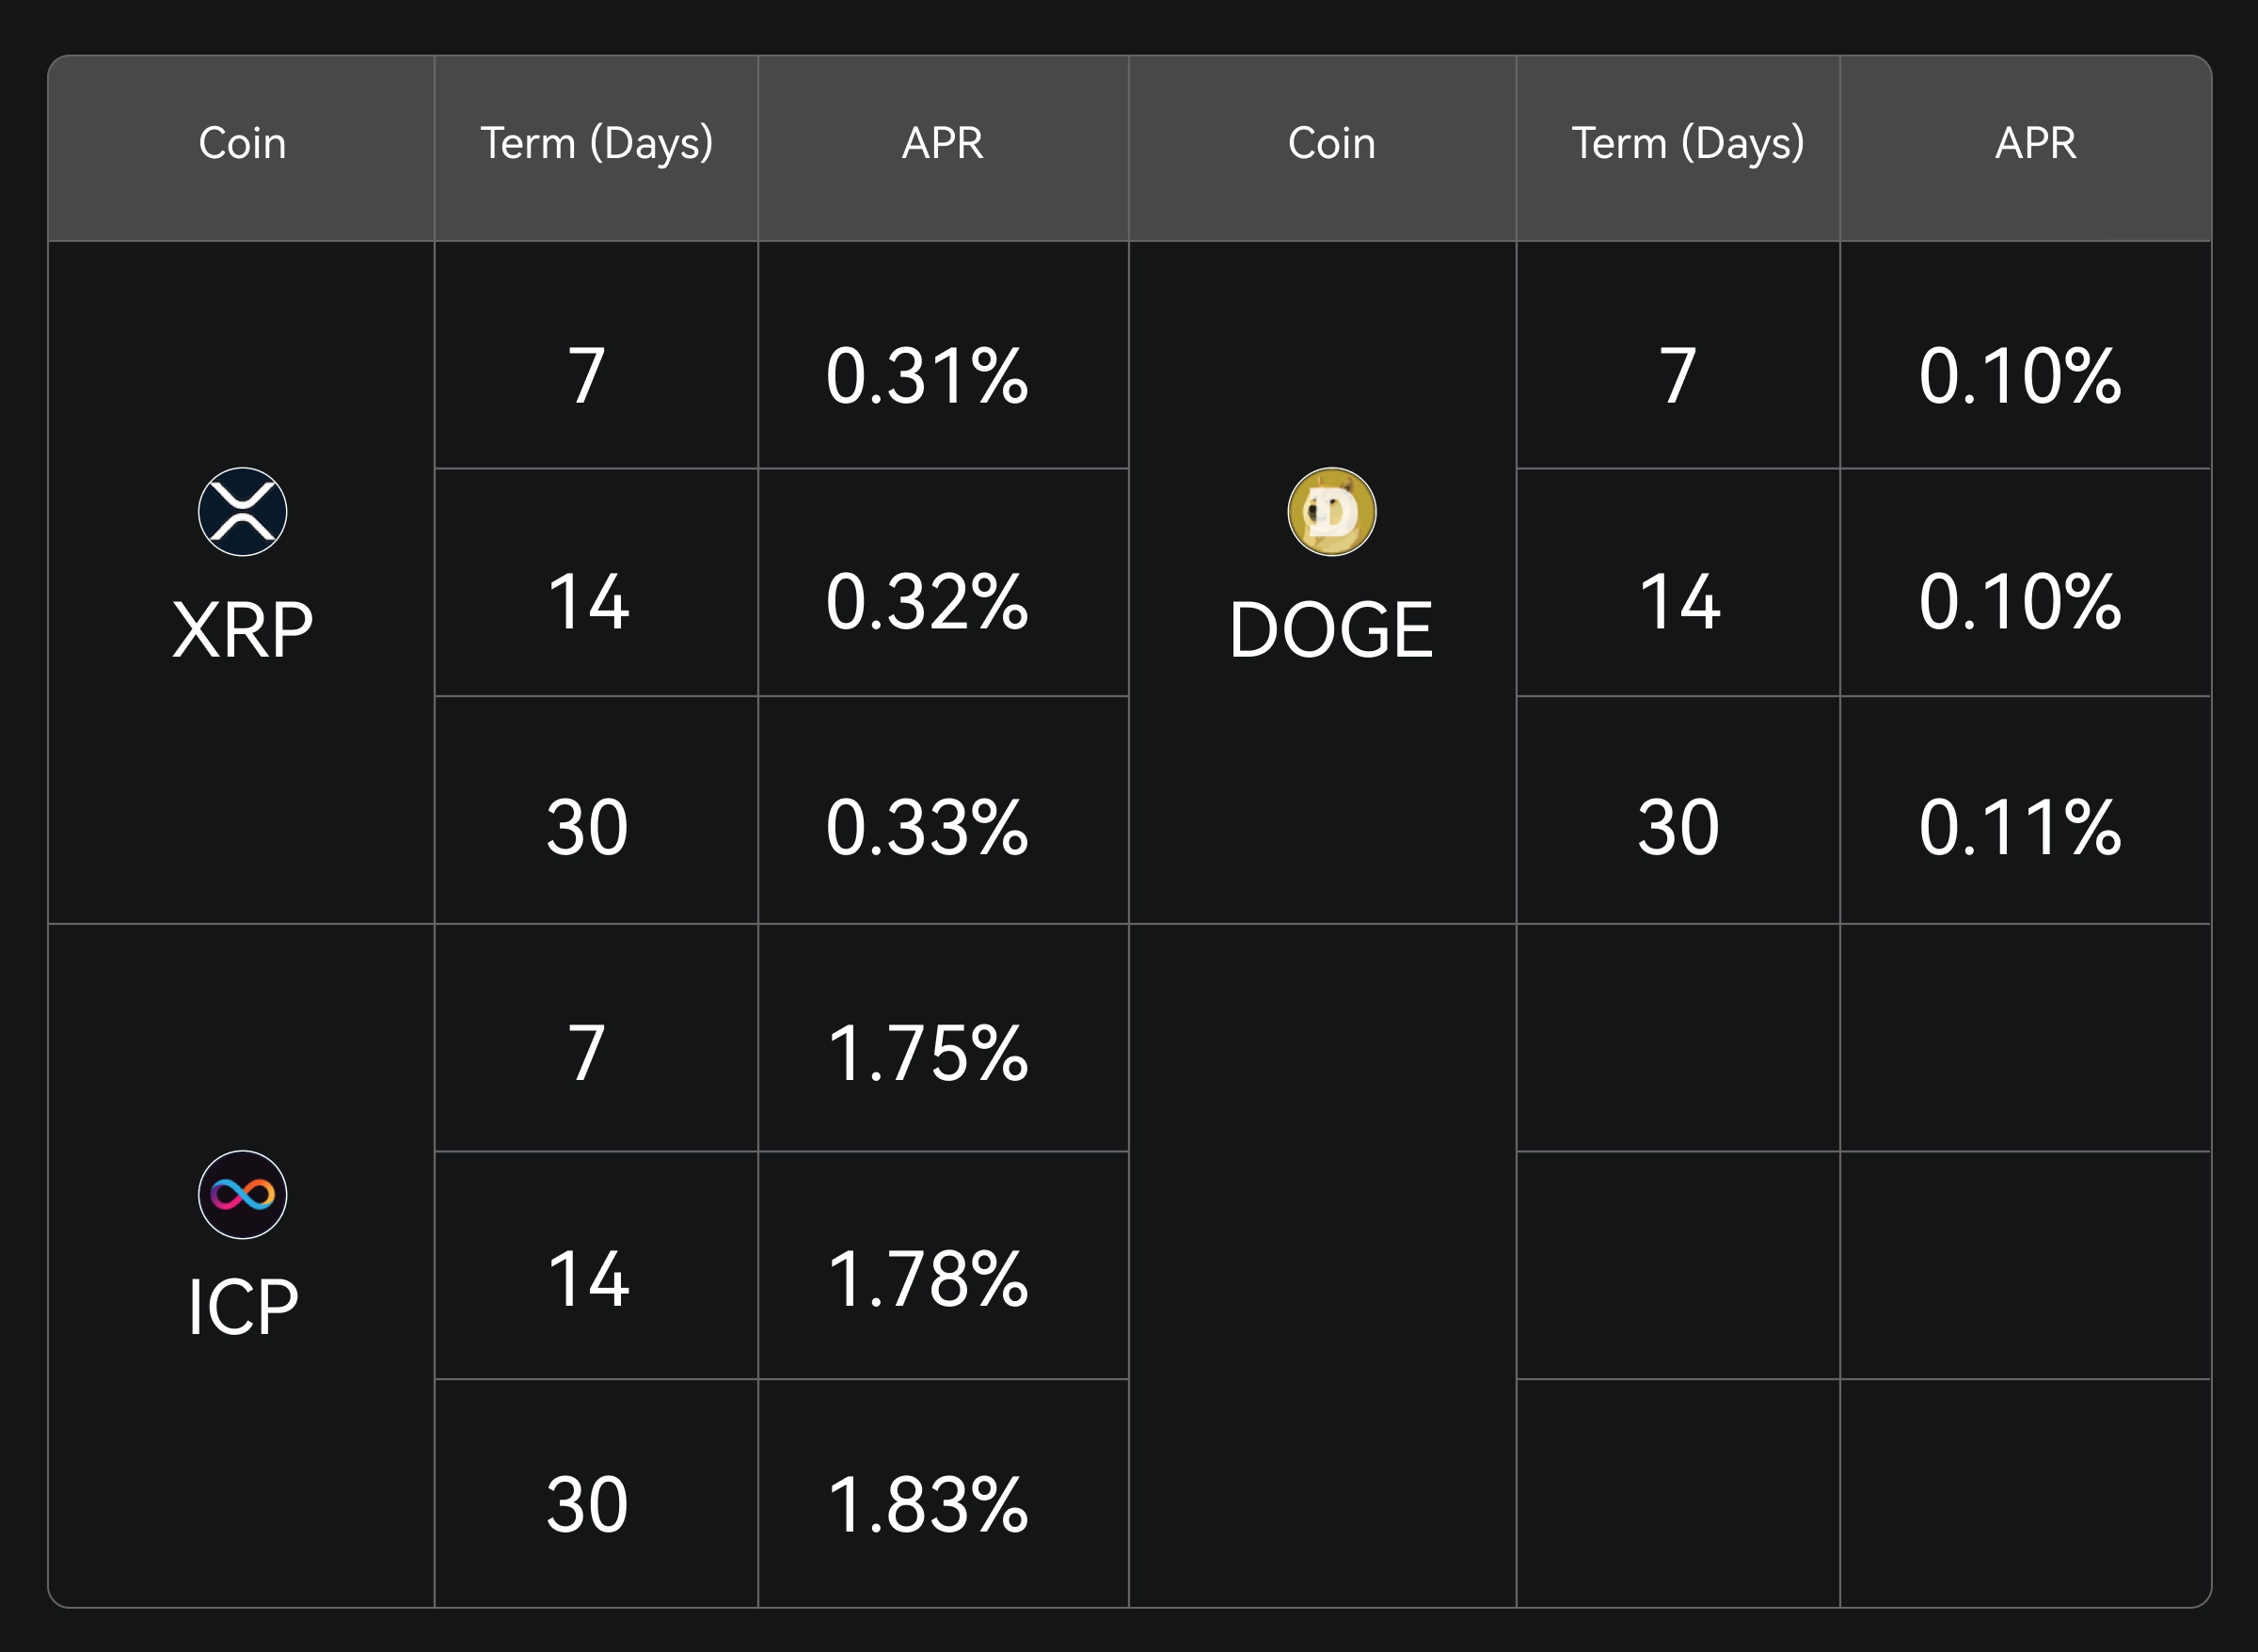Click the right APR column header
The image size is (2258, 1652).
coord(2035,143)
